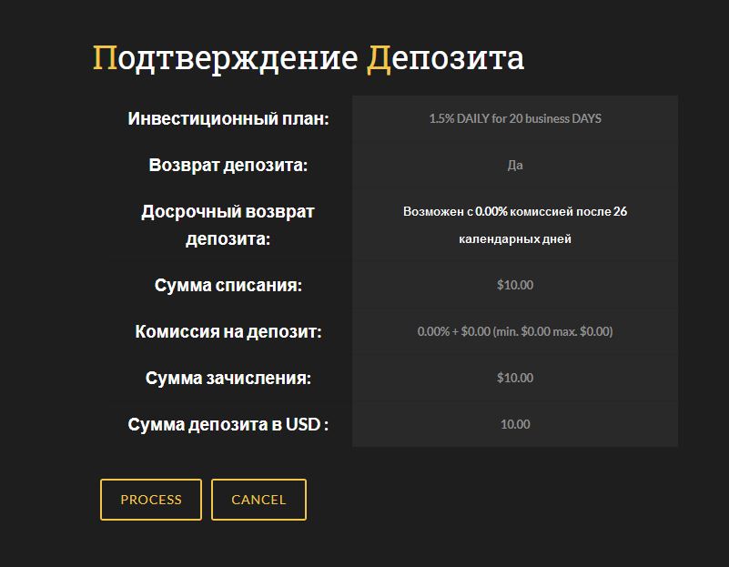Viewport: 729px width, 567px height.
Task: Select the 'Да' deposit return value
Action: coord(515,166)
